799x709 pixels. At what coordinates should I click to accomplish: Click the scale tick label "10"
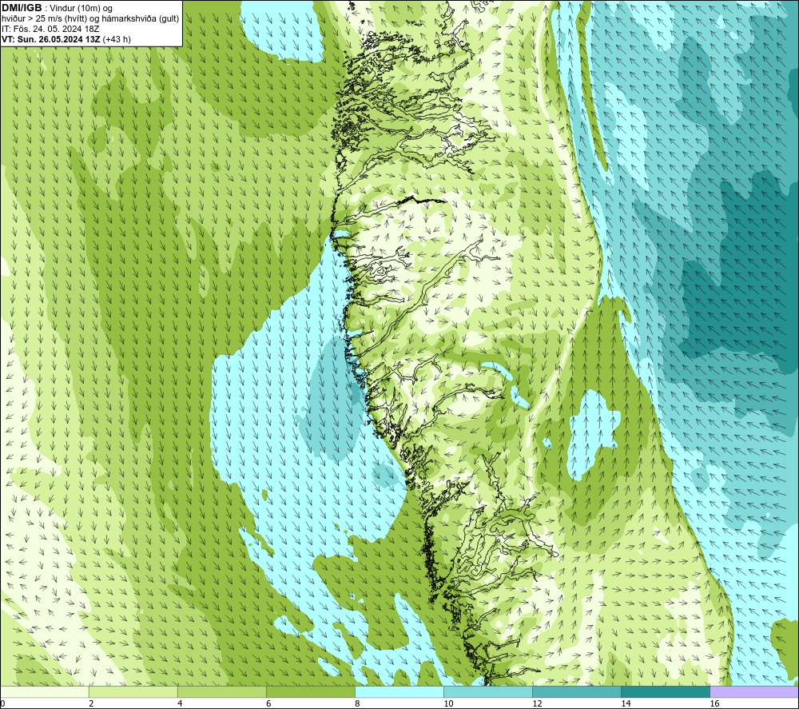448,703
